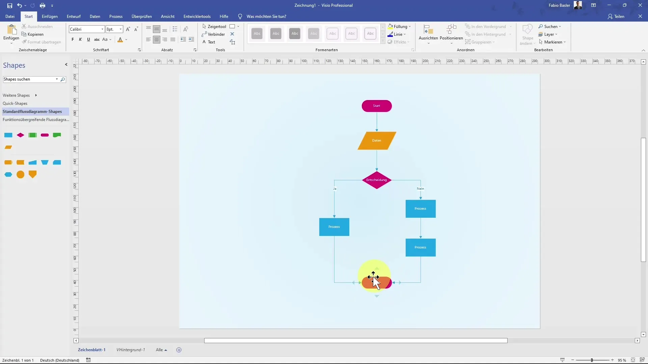Viewport: 648px width, 364px height.
Task: Toggle bold formatting F button
Action: click(x=73, y=40)
